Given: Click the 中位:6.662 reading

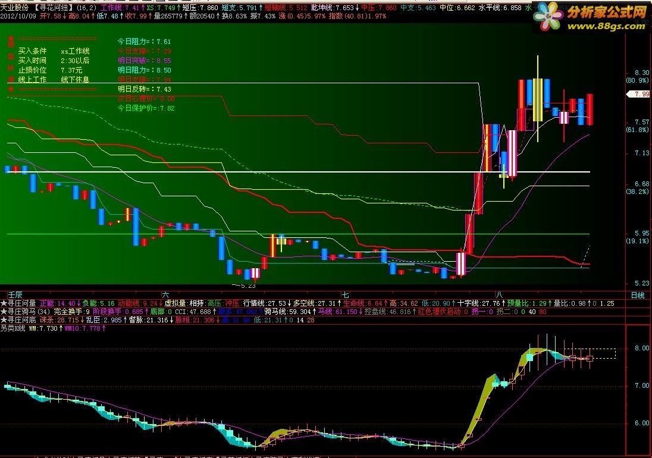Looking at the screenshot, I should coord(457,8).
